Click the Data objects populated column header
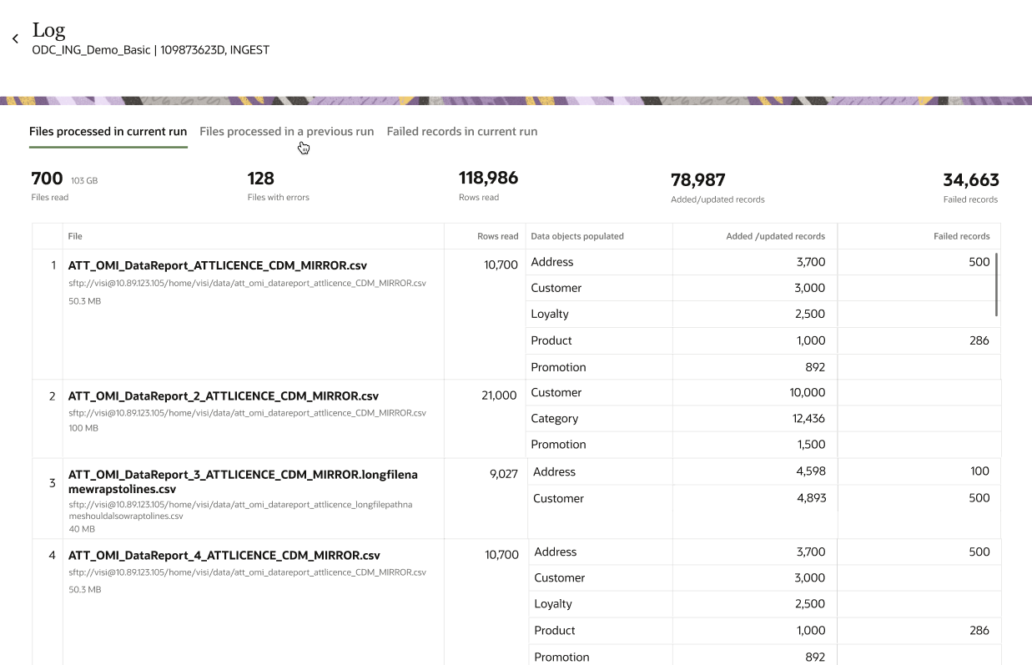Viewport: 1032px width, 665px height. tap(577, 236)
